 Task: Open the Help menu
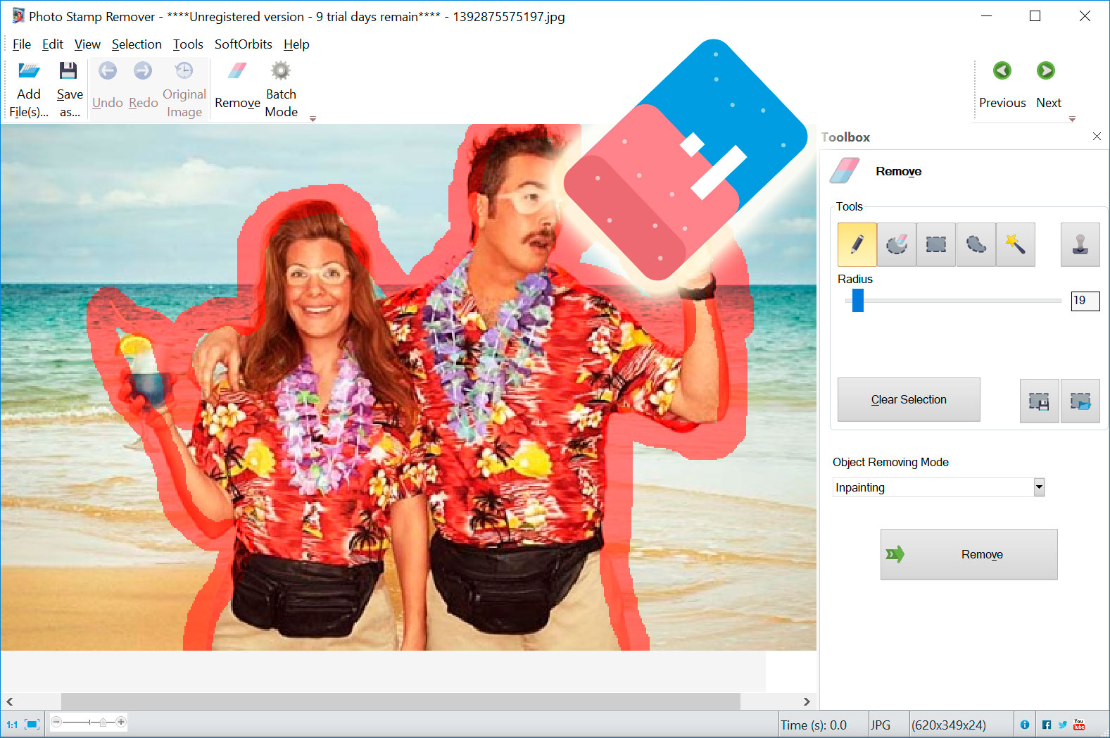click(296, 44)
